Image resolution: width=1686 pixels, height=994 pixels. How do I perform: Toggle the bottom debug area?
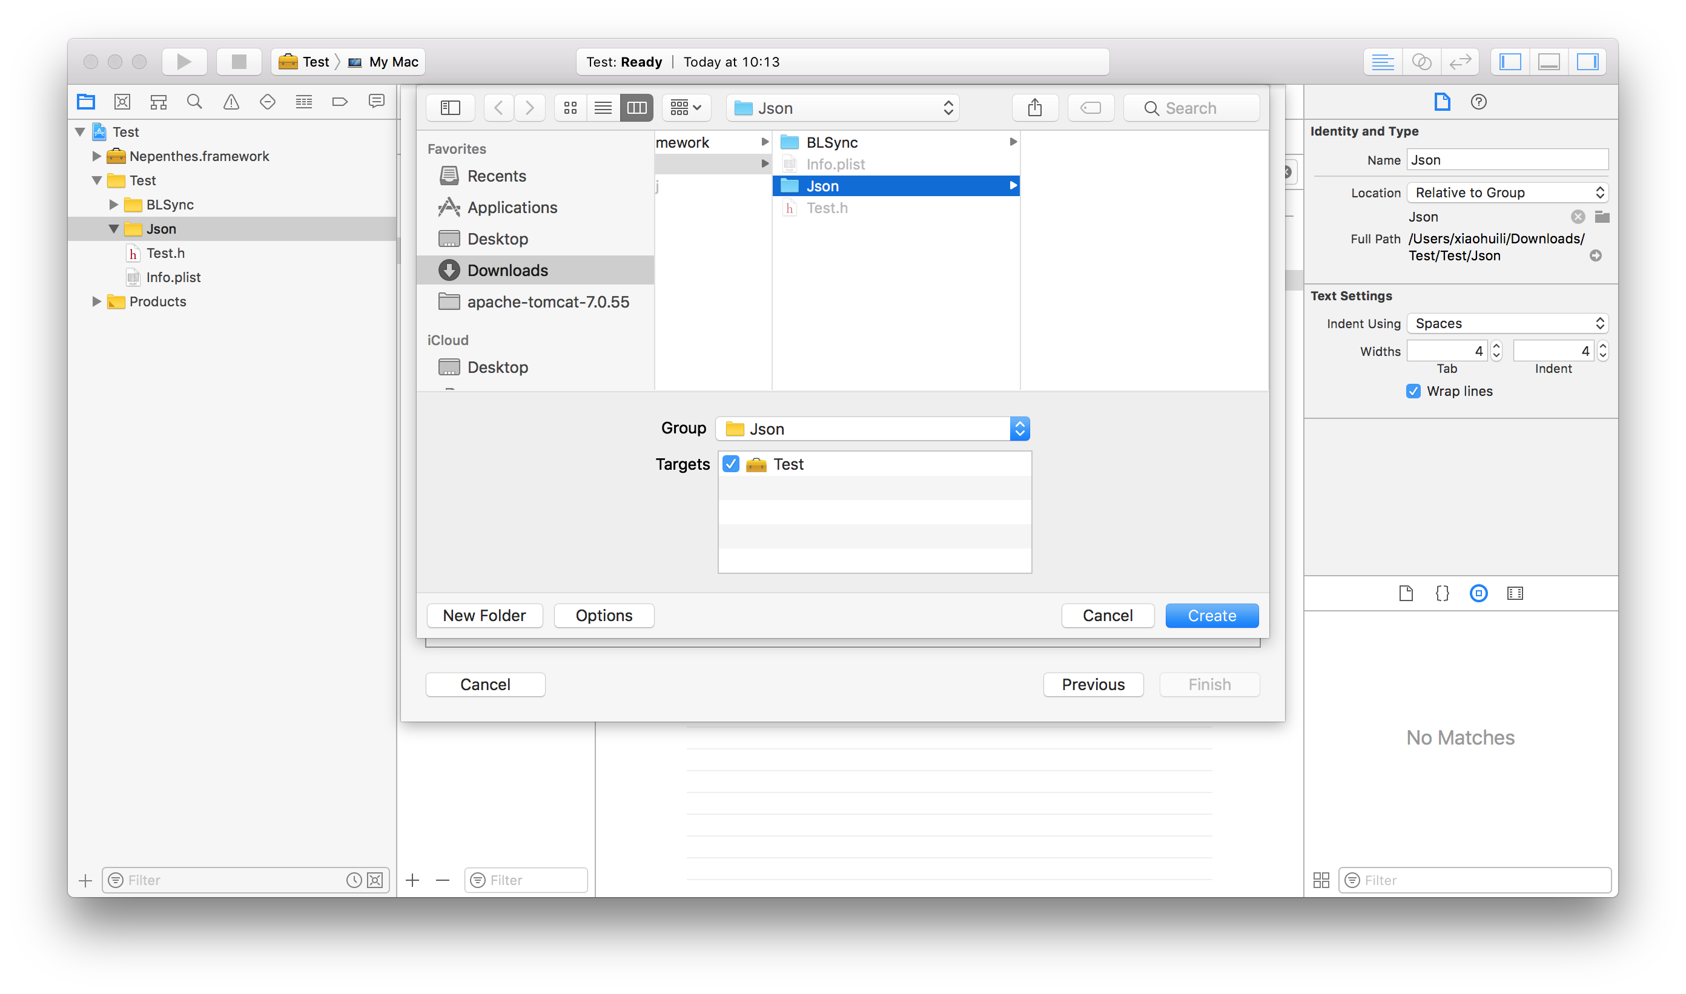1549,62
